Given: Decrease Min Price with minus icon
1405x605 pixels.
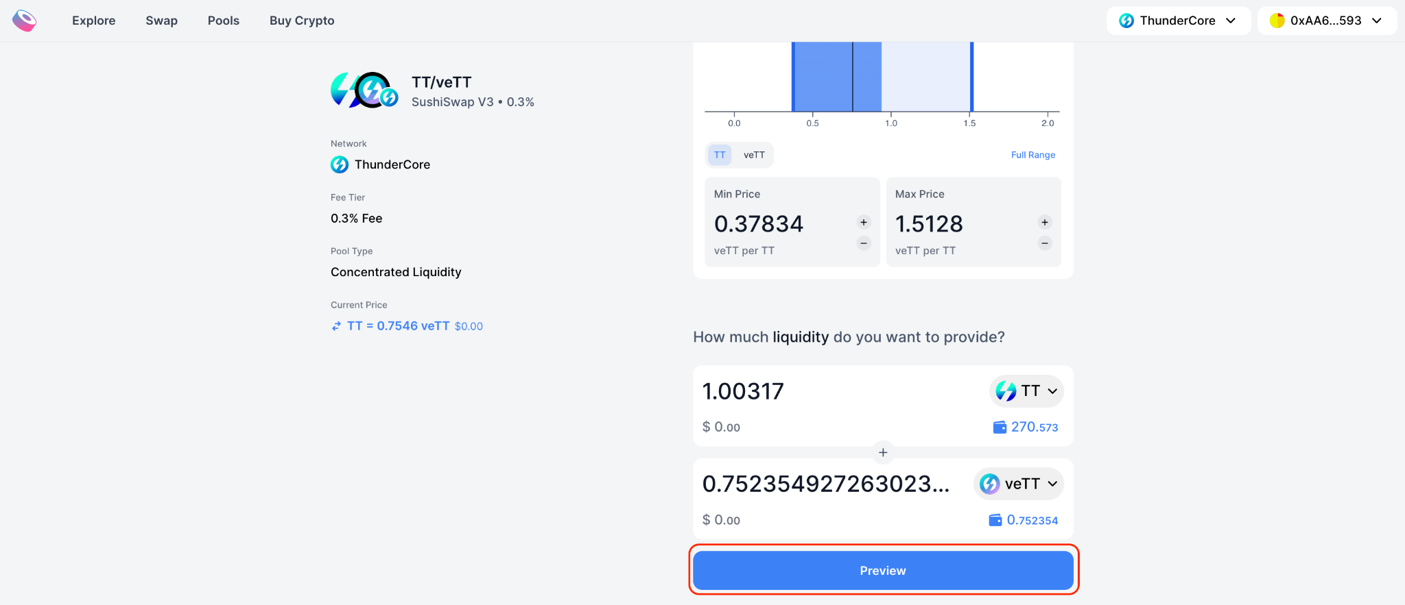Looking at the screenshot, I should [x=864, y=243].
